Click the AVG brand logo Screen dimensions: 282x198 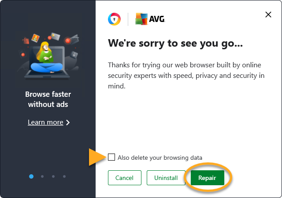[150, 19]
